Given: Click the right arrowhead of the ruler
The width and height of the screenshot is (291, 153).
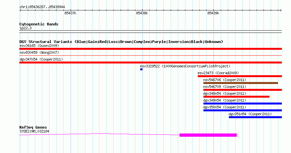Looking at the screenshot, I should [x=281, y=10].
